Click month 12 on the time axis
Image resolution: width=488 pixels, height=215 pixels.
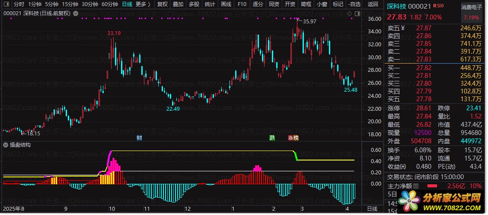[188, 209]
